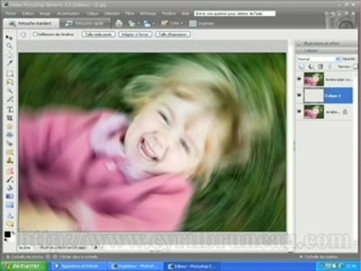Open the Normal blend mode dropdown
Screen dimensions: 361x271
tap(338, 59)
